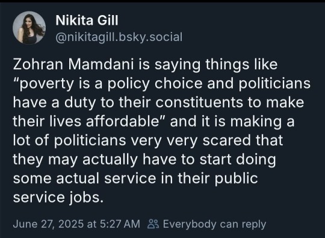This screenshot has width=325, height=238.
Task: Click the words they may actually
Action: (75, 159)
